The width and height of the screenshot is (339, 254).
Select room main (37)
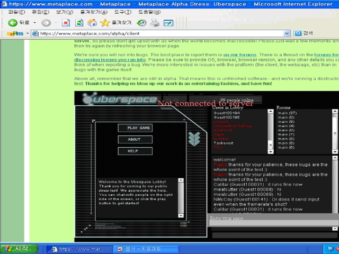click(287, 113)
